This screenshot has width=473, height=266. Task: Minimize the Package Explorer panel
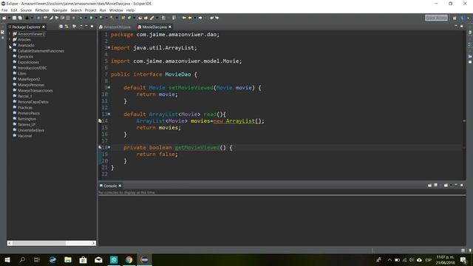[86, 27]
